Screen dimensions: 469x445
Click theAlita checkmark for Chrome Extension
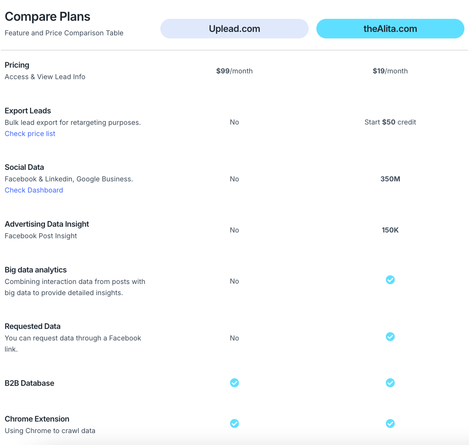[x=390, y=423]
